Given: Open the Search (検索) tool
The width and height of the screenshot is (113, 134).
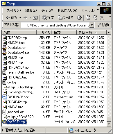Looking at the screenshot, I should tap(48, 18).
